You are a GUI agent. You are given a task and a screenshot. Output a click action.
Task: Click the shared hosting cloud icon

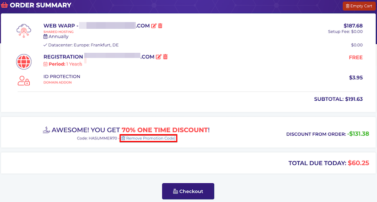click(x=24, y=31)
